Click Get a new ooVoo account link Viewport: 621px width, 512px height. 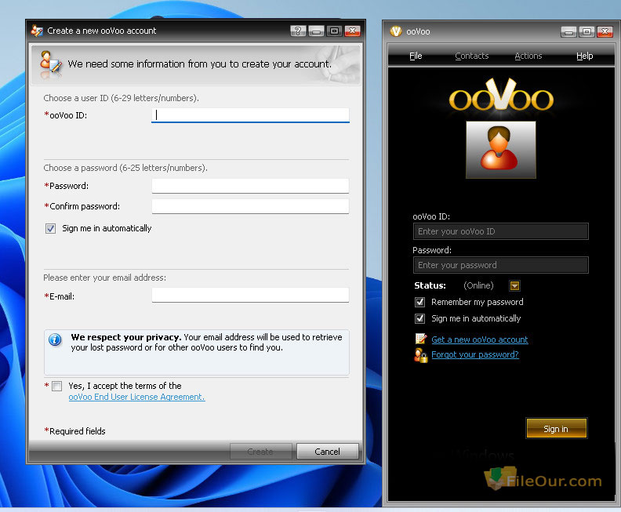click(x=480, y=340)
